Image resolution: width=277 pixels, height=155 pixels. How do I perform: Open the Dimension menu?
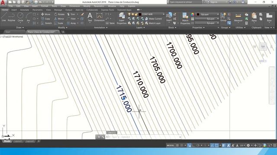[x=74, y=6]
